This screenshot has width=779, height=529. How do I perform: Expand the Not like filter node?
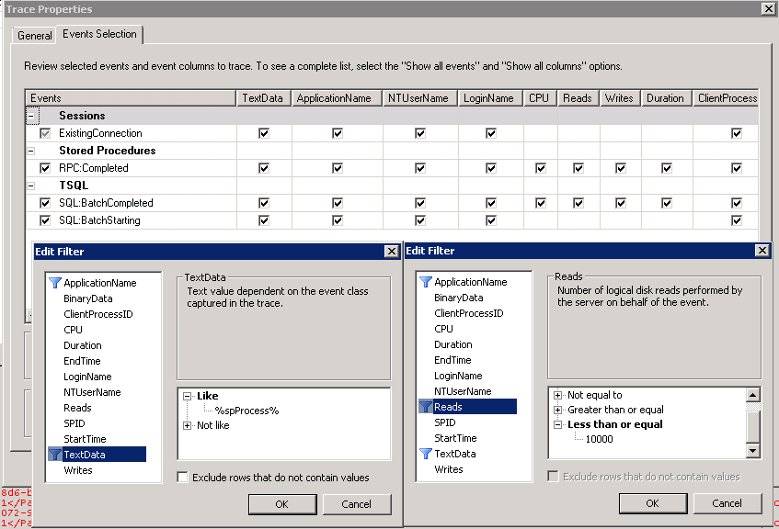point(188,425)
